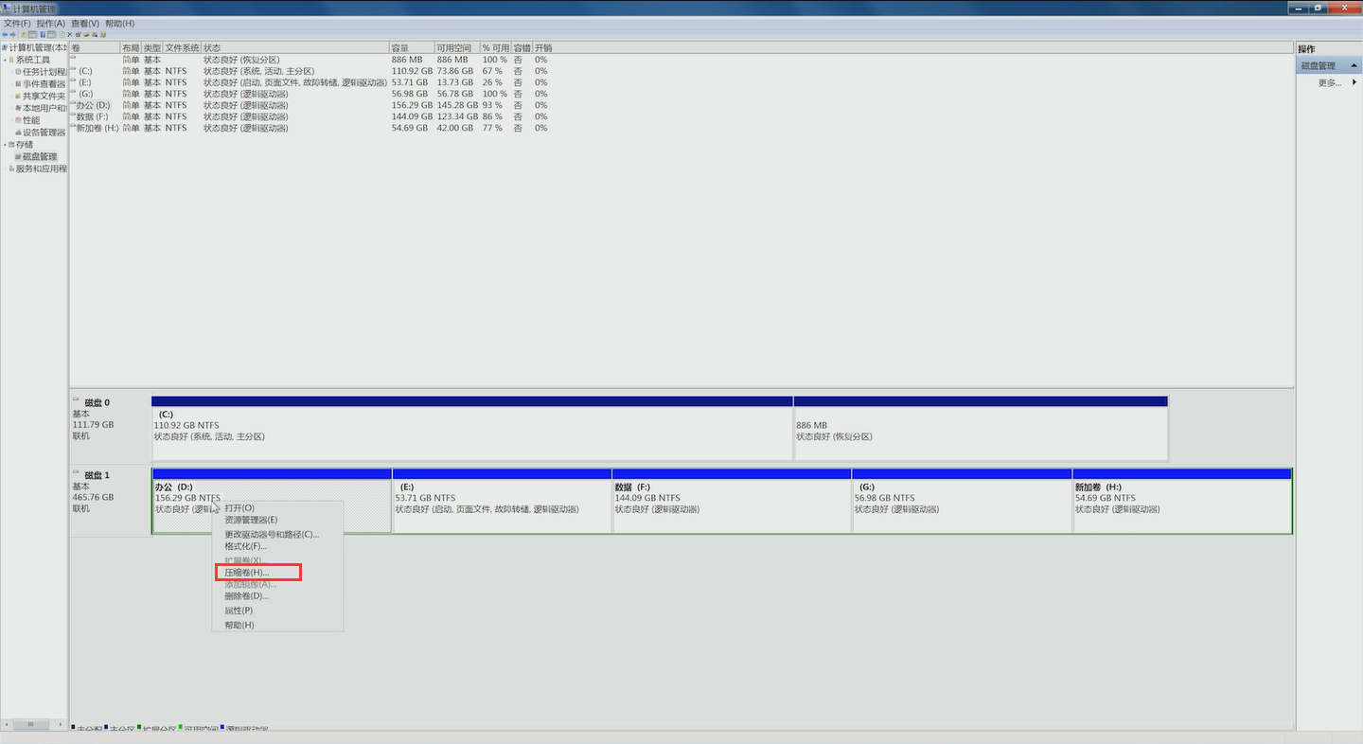
Task: Click right arrow of tree pane scrollbar
Action: click(x=62, y=724)
